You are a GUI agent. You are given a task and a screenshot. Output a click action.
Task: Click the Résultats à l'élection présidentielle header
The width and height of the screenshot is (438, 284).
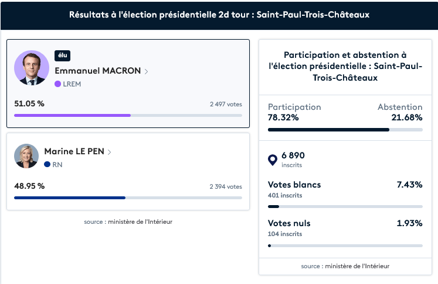click(x=219, y=15)
